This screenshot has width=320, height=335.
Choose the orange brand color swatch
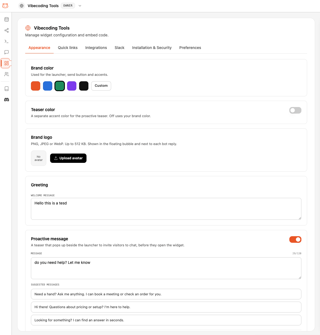point(36,86)
